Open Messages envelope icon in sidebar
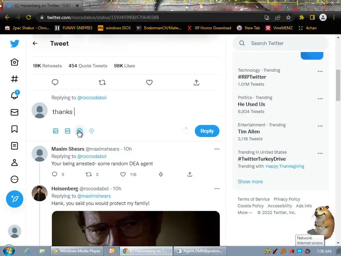This screenshot has height=256, width=341. (x=15, y=112)
